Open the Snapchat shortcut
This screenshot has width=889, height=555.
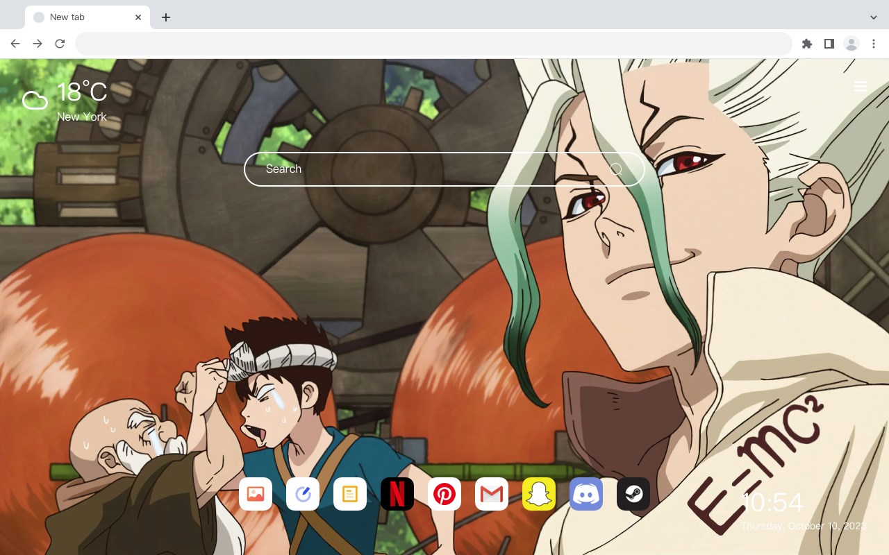pos(539,494)
